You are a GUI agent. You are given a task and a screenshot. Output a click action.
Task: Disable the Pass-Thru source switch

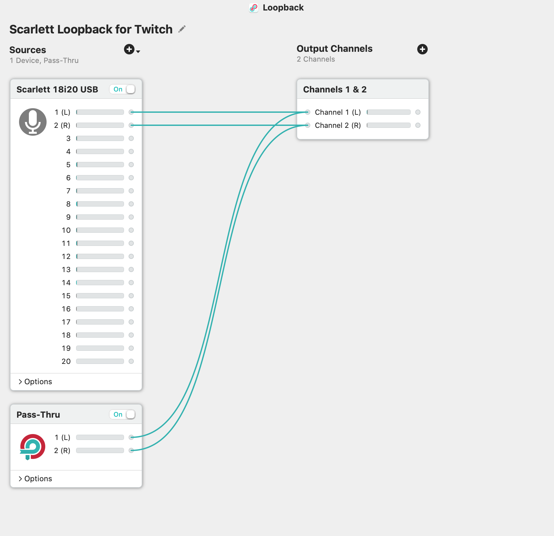click(122, 414)
